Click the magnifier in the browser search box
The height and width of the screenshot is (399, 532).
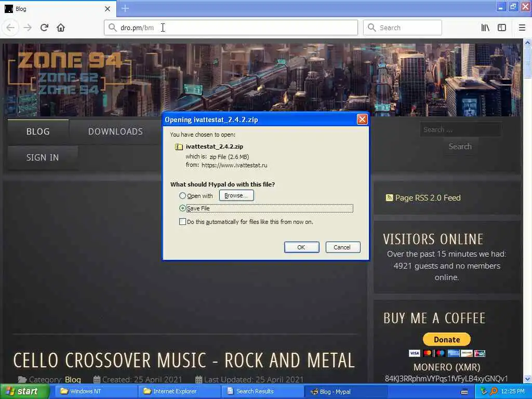tap(371, 28)
